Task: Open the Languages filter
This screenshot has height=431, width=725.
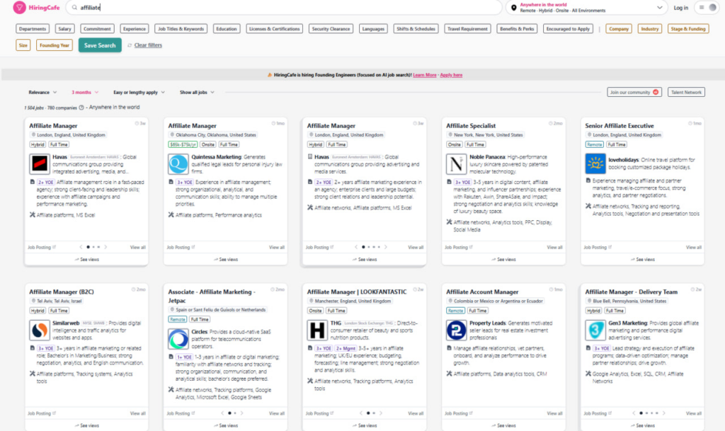Action: pyautogui.click(x=373, y=28)
